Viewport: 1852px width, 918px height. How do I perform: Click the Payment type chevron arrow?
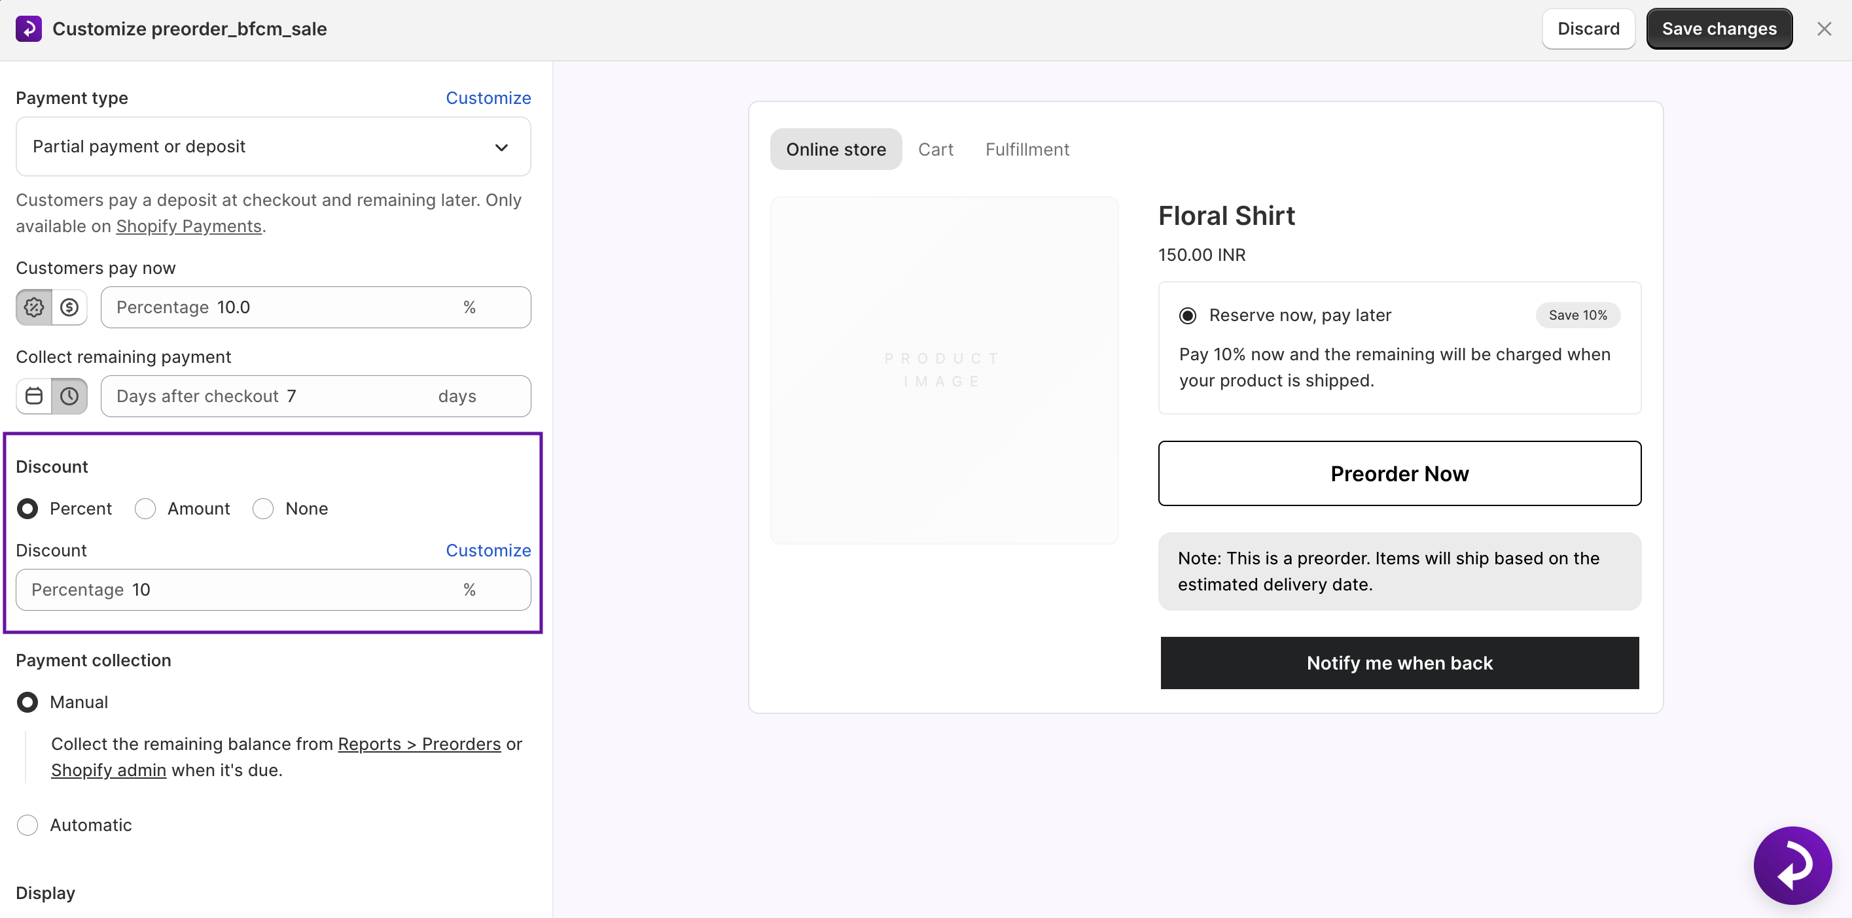[501, 147]
